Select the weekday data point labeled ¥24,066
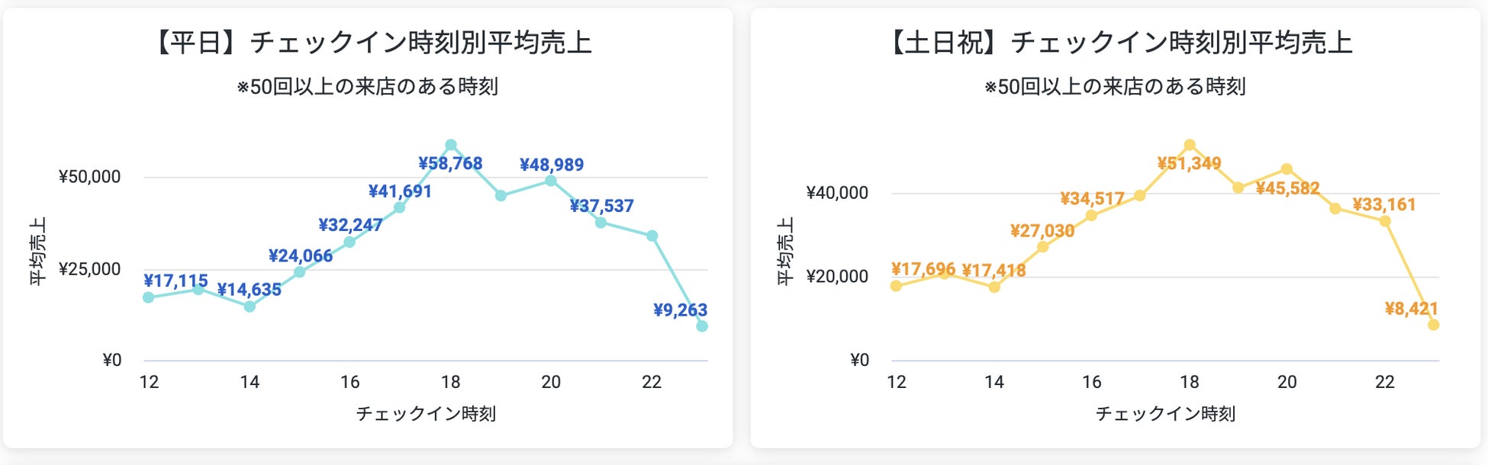Viewport: 1488px width, 465px height. 300,272
